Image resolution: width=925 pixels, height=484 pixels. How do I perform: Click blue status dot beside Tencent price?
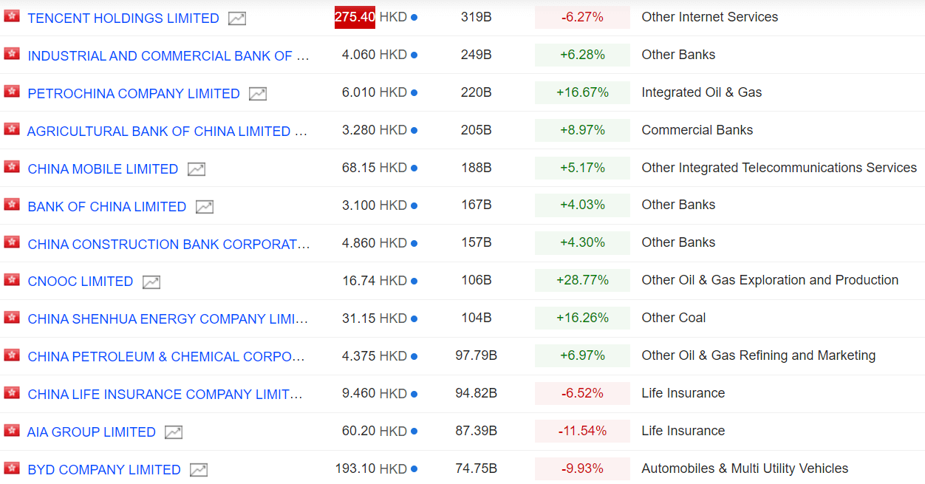414,17
